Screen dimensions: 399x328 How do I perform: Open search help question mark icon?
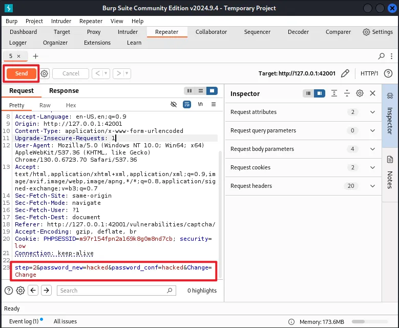(x=9, y=291)
